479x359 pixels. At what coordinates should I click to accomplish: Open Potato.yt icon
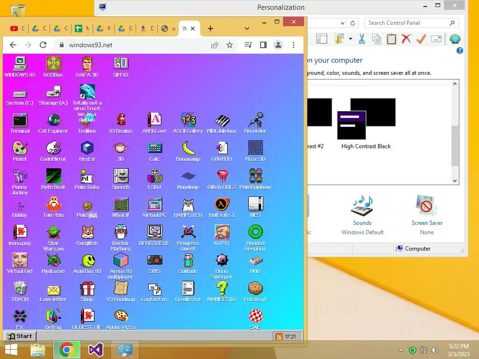[255, 292]
